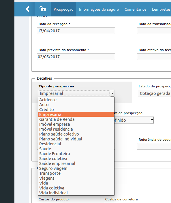Pick Seguro viagem from the list
The image size is (171, 203).
point(76,168)
